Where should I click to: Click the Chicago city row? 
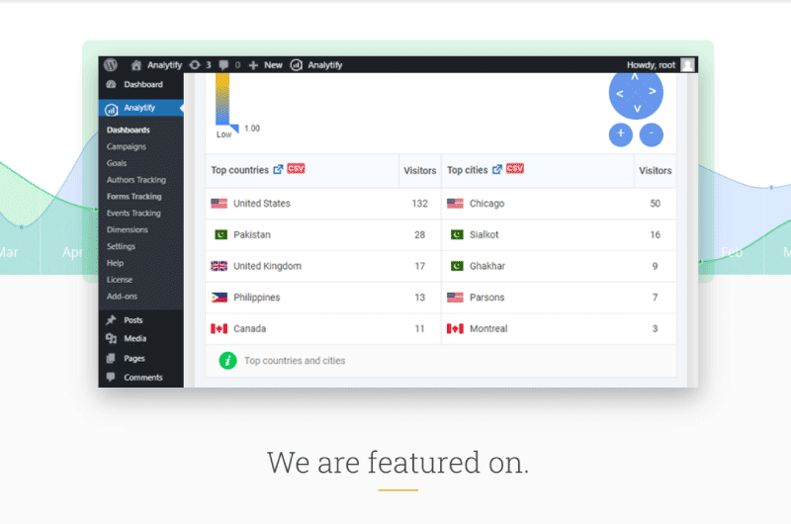(559, 204)
